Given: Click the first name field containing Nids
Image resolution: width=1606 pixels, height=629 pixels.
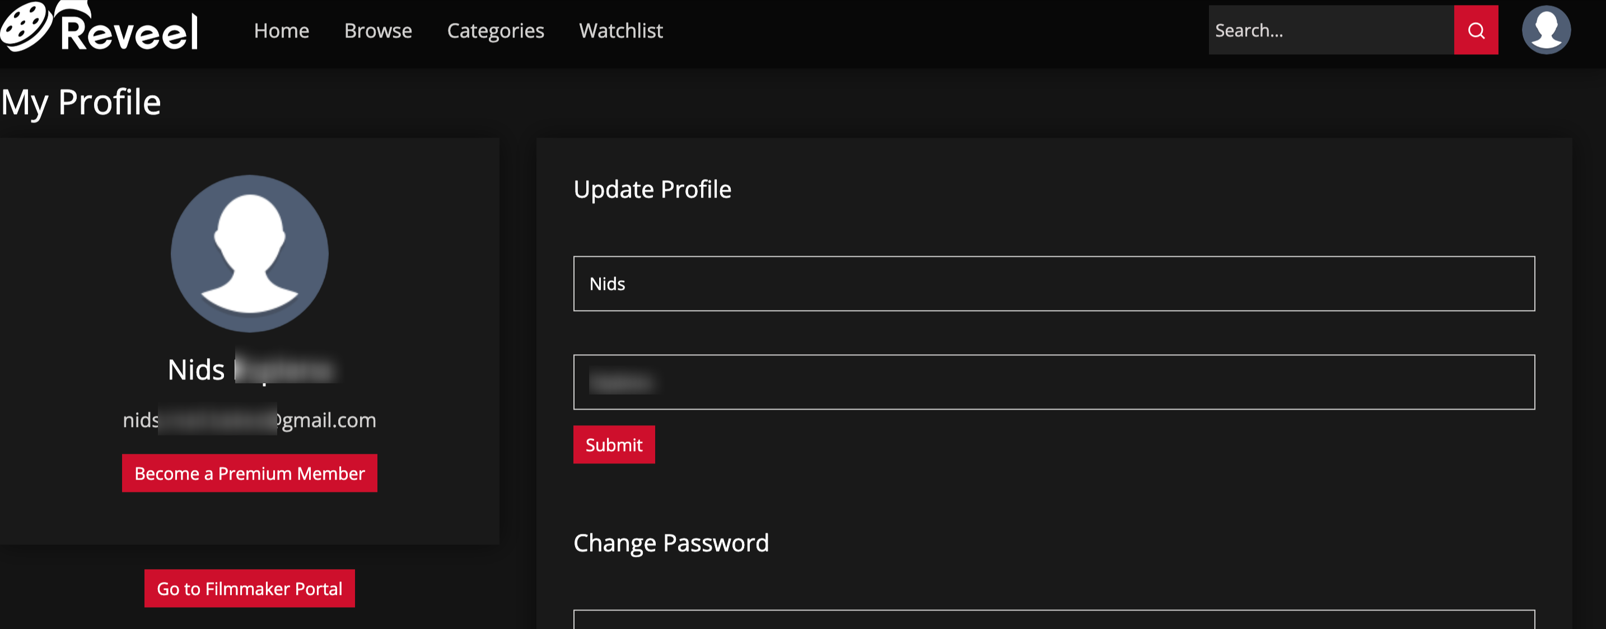Looking at the screenshot, I should pyautogui.click(x=1054, y=284).
